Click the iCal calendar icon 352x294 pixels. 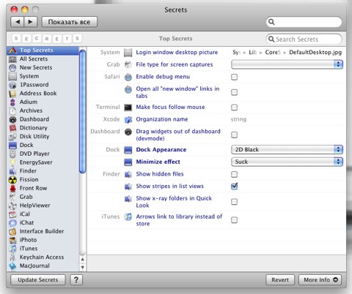pos(12,214)
